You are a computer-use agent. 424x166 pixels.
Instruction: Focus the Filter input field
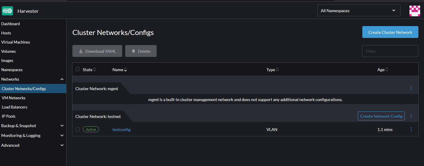[390, 51]
